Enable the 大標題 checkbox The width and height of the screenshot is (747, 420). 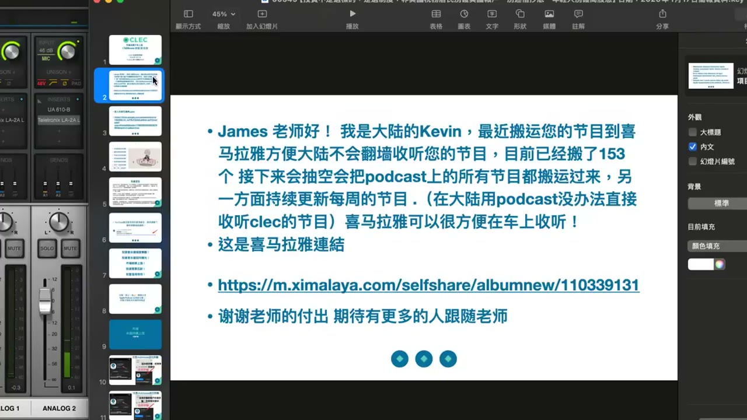click(x=693, y=132)
